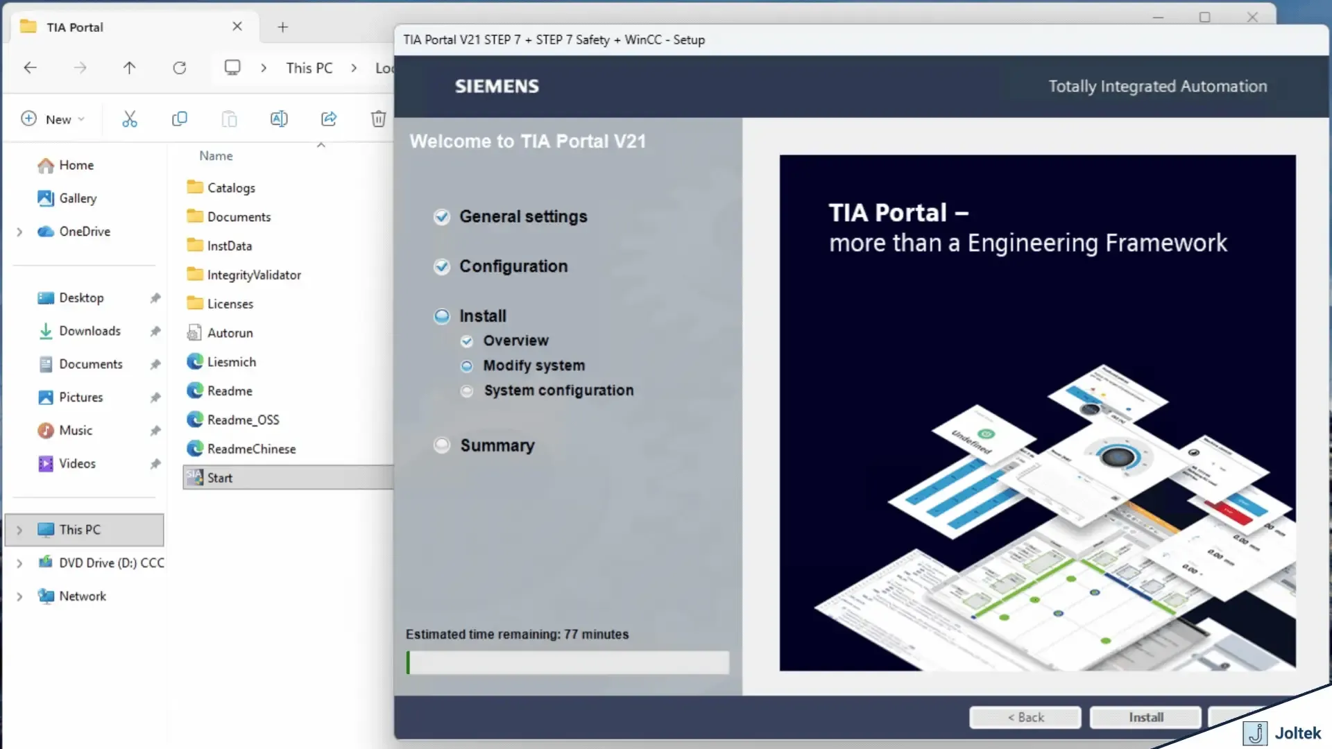Click the Name column header
This screenshot has width=1332, height=749.
(216, 156)
